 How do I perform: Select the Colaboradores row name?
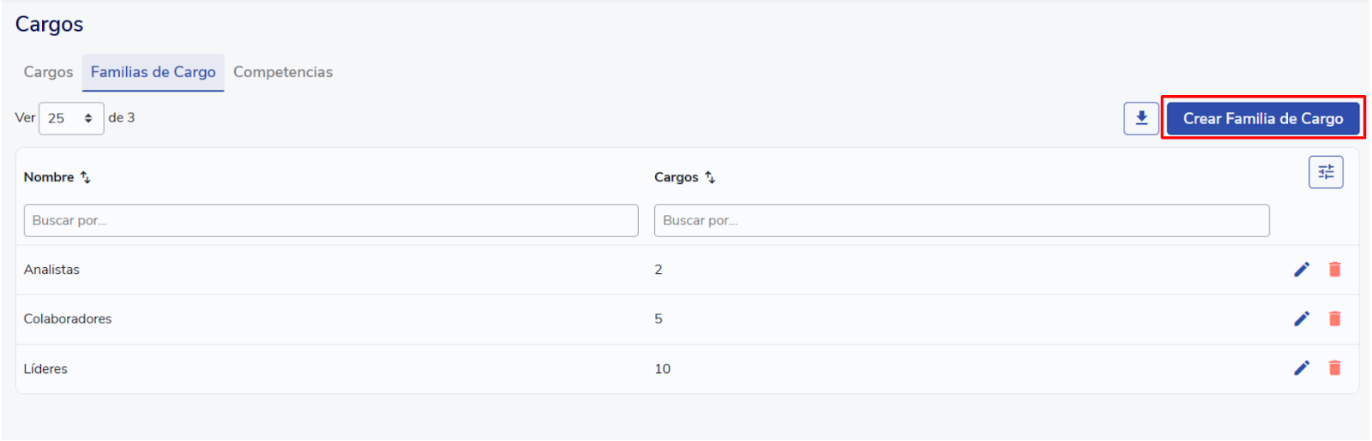pos(68,319)
